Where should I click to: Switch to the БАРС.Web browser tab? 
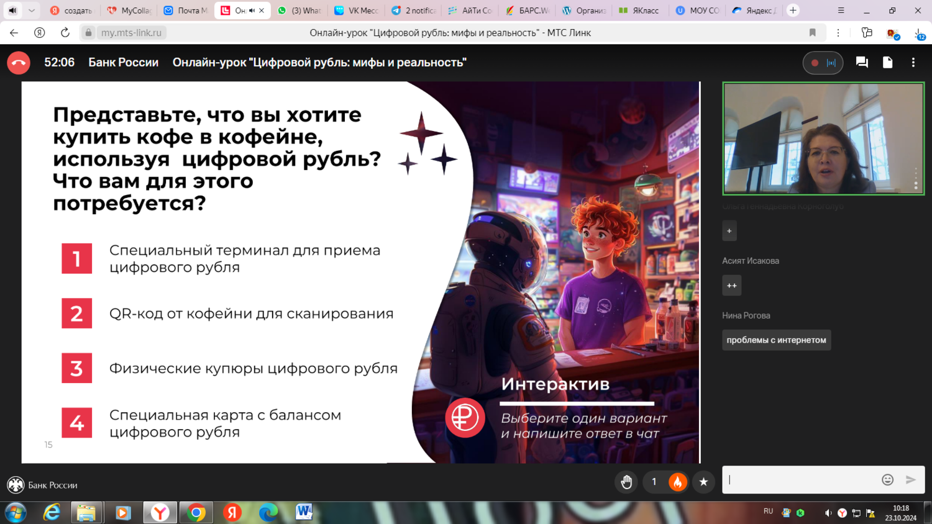[527, 11]
